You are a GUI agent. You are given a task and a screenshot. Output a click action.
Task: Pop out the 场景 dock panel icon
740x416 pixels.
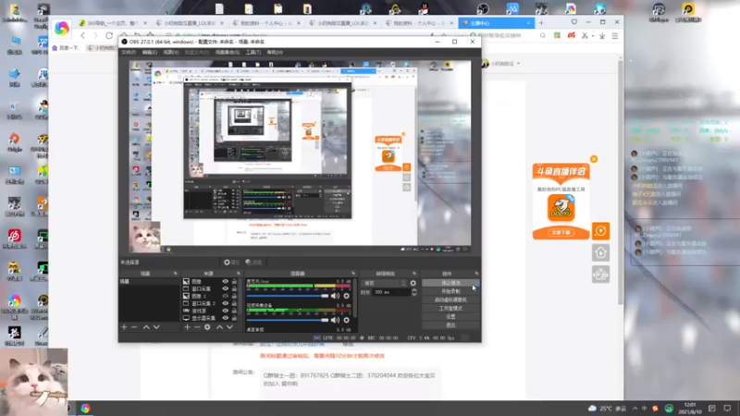pos(175,274)
